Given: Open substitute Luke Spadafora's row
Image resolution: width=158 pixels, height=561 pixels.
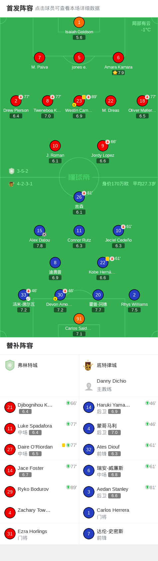Looking at the screenshot, I should click(x=39, y=429).
